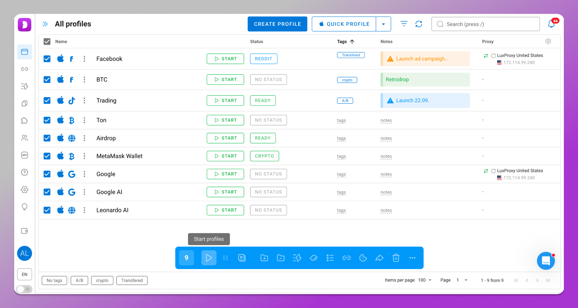578x308 pixels.
Task: Open three-dot menu for Trading profile
Action: click(84, 101)
